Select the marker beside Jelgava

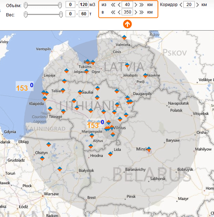tap(86, 72)
